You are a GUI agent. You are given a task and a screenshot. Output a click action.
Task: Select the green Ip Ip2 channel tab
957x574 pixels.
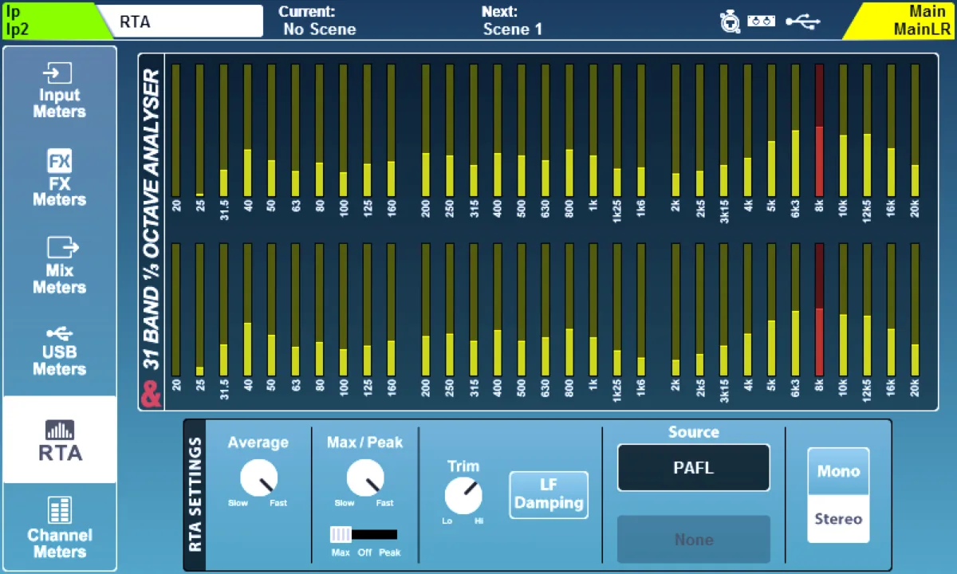56,21
